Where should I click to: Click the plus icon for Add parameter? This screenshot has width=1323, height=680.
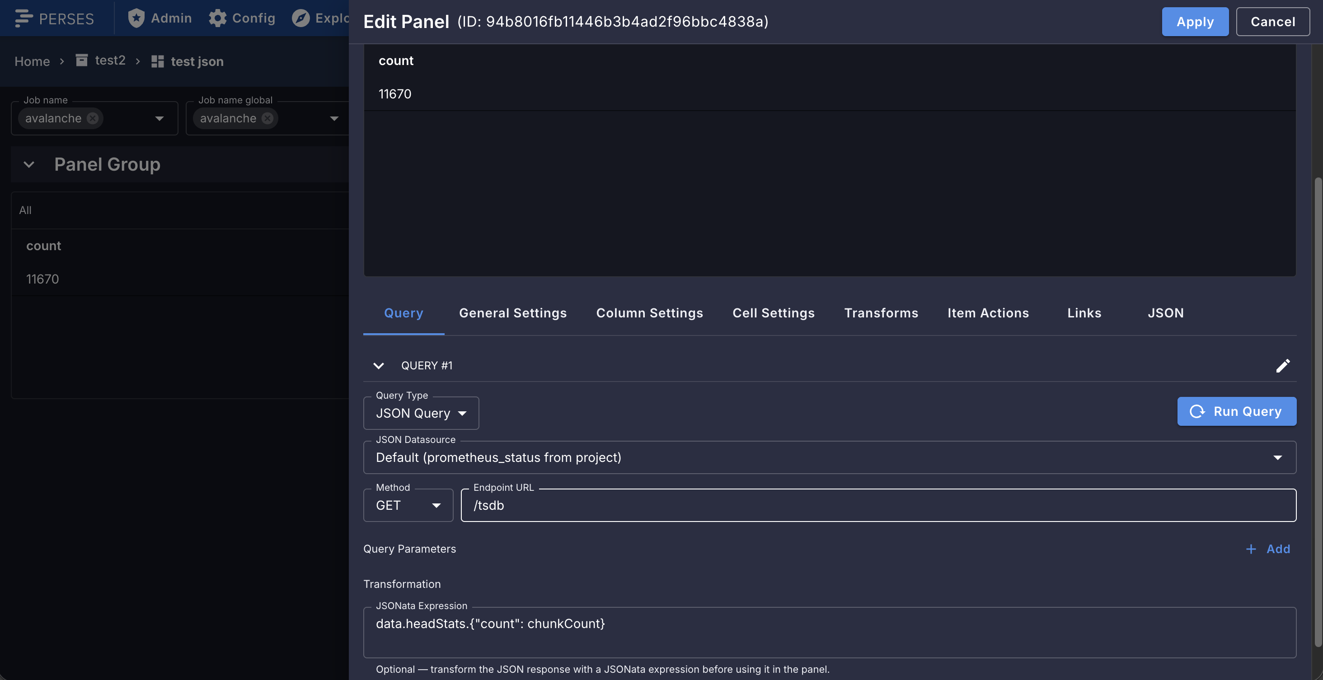coord(1251,549)
